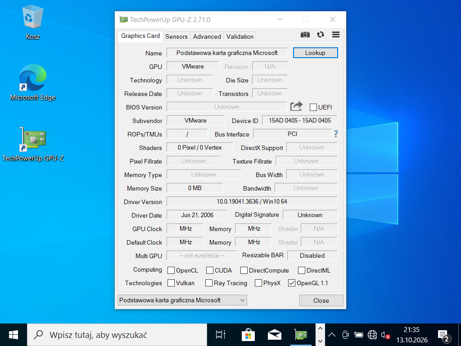Toggle the PhysX checkbox
Viewport: 461px width, 346px height.
pyautogui.click(x=258, y=283)
